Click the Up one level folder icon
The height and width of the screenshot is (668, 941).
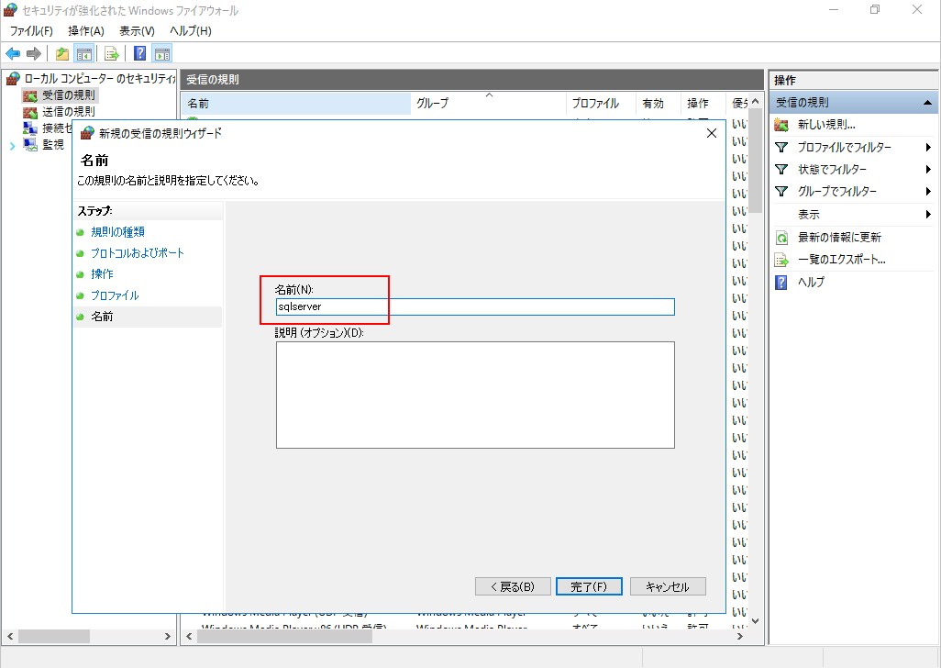[61, 53]
